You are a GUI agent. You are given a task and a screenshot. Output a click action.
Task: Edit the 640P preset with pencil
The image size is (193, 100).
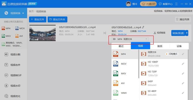pyautogui.click(x=183, y=83)
